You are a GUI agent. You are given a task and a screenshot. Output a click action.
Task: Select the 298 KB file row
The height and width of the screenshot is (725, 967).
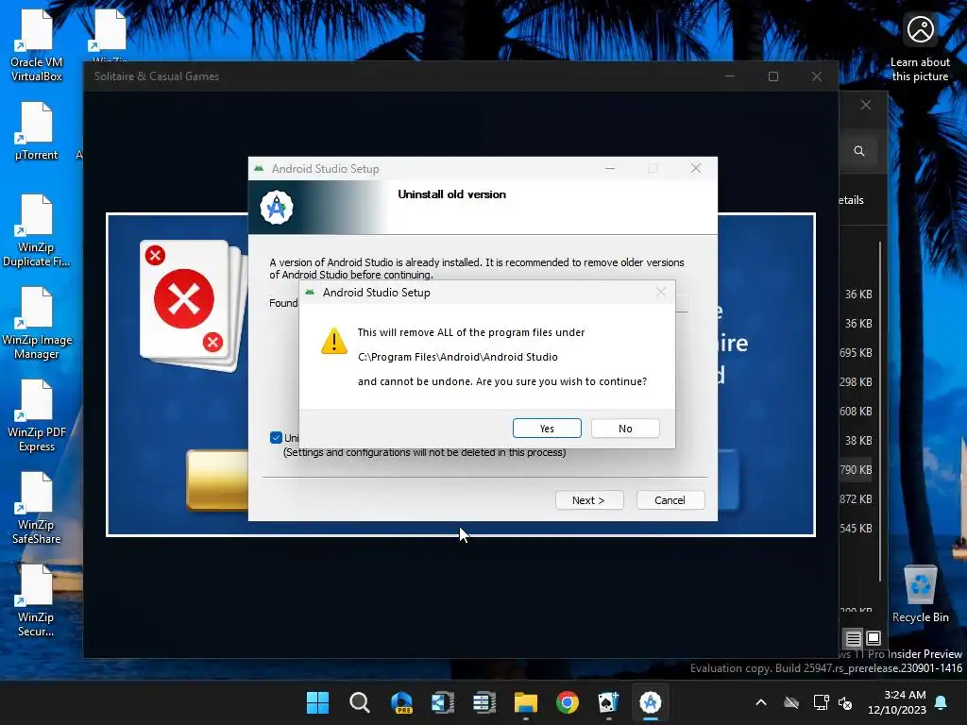coord(856,381)
